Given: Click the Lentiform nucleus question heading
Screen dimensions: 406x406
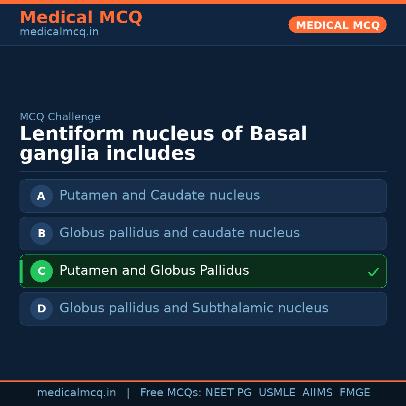Looking at the screenshot, I should tap(163, 144).
